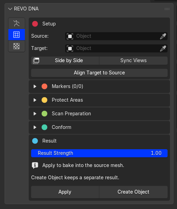
Task: Click the Apply button
Action: 65,192
